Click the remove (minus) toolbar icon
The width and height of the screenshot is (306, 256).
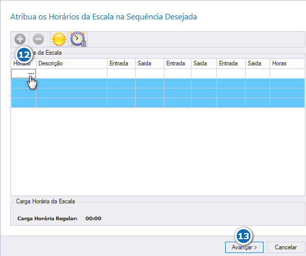click(38, 39)
